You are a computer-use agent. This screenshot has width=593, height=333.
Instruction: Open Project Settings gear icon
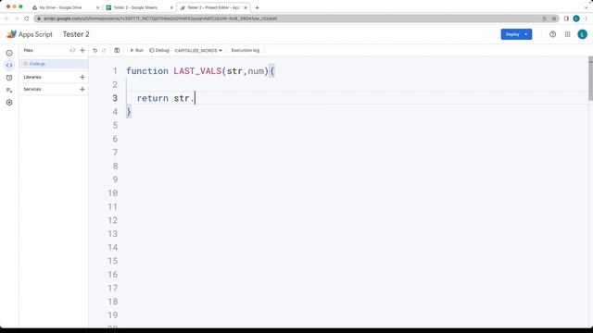click(x=9, y=103)
